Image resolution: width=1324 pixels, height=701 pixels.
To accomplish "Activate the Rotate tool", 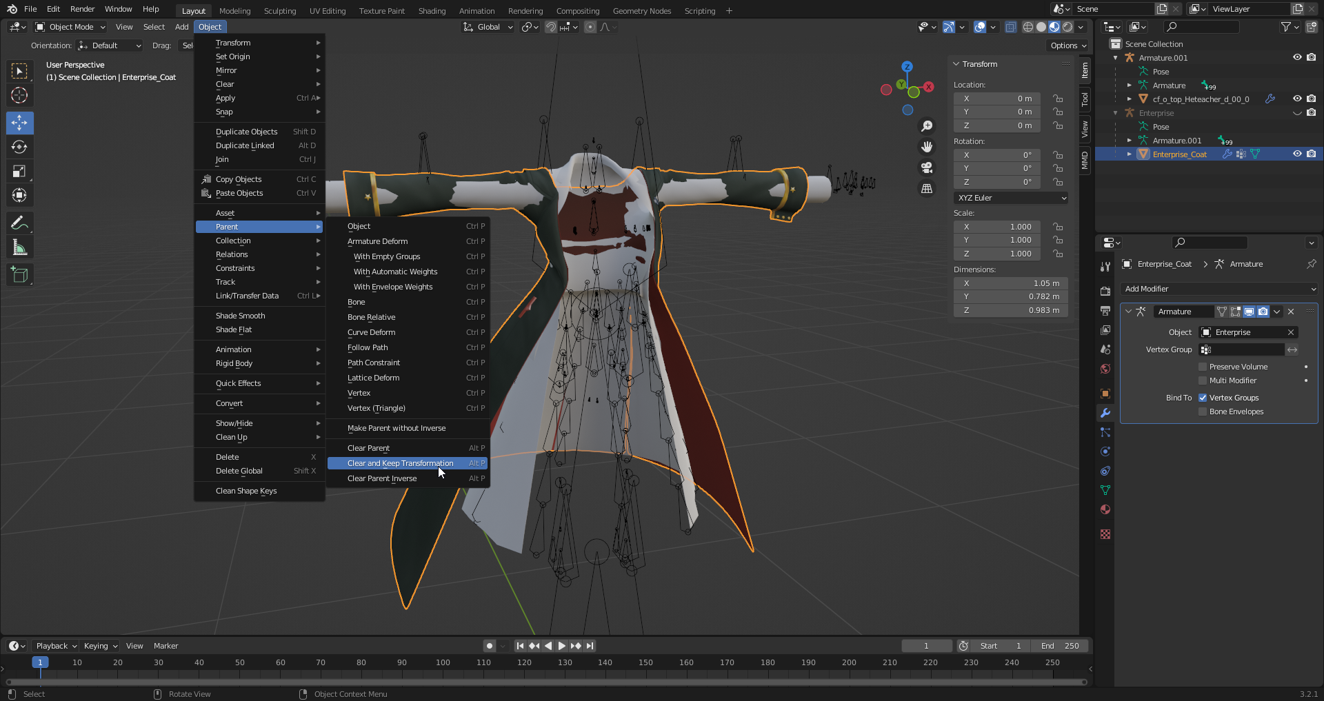I will 19,147.
